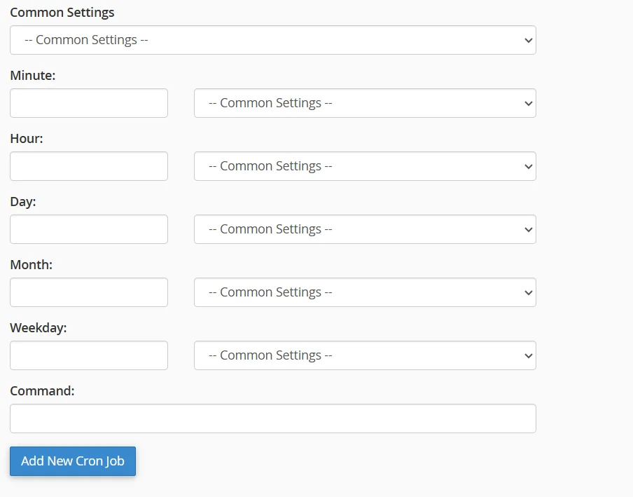Click the bold Common Settings heading label
This screenshot has width=633, height=497.
tap(62, 13)
